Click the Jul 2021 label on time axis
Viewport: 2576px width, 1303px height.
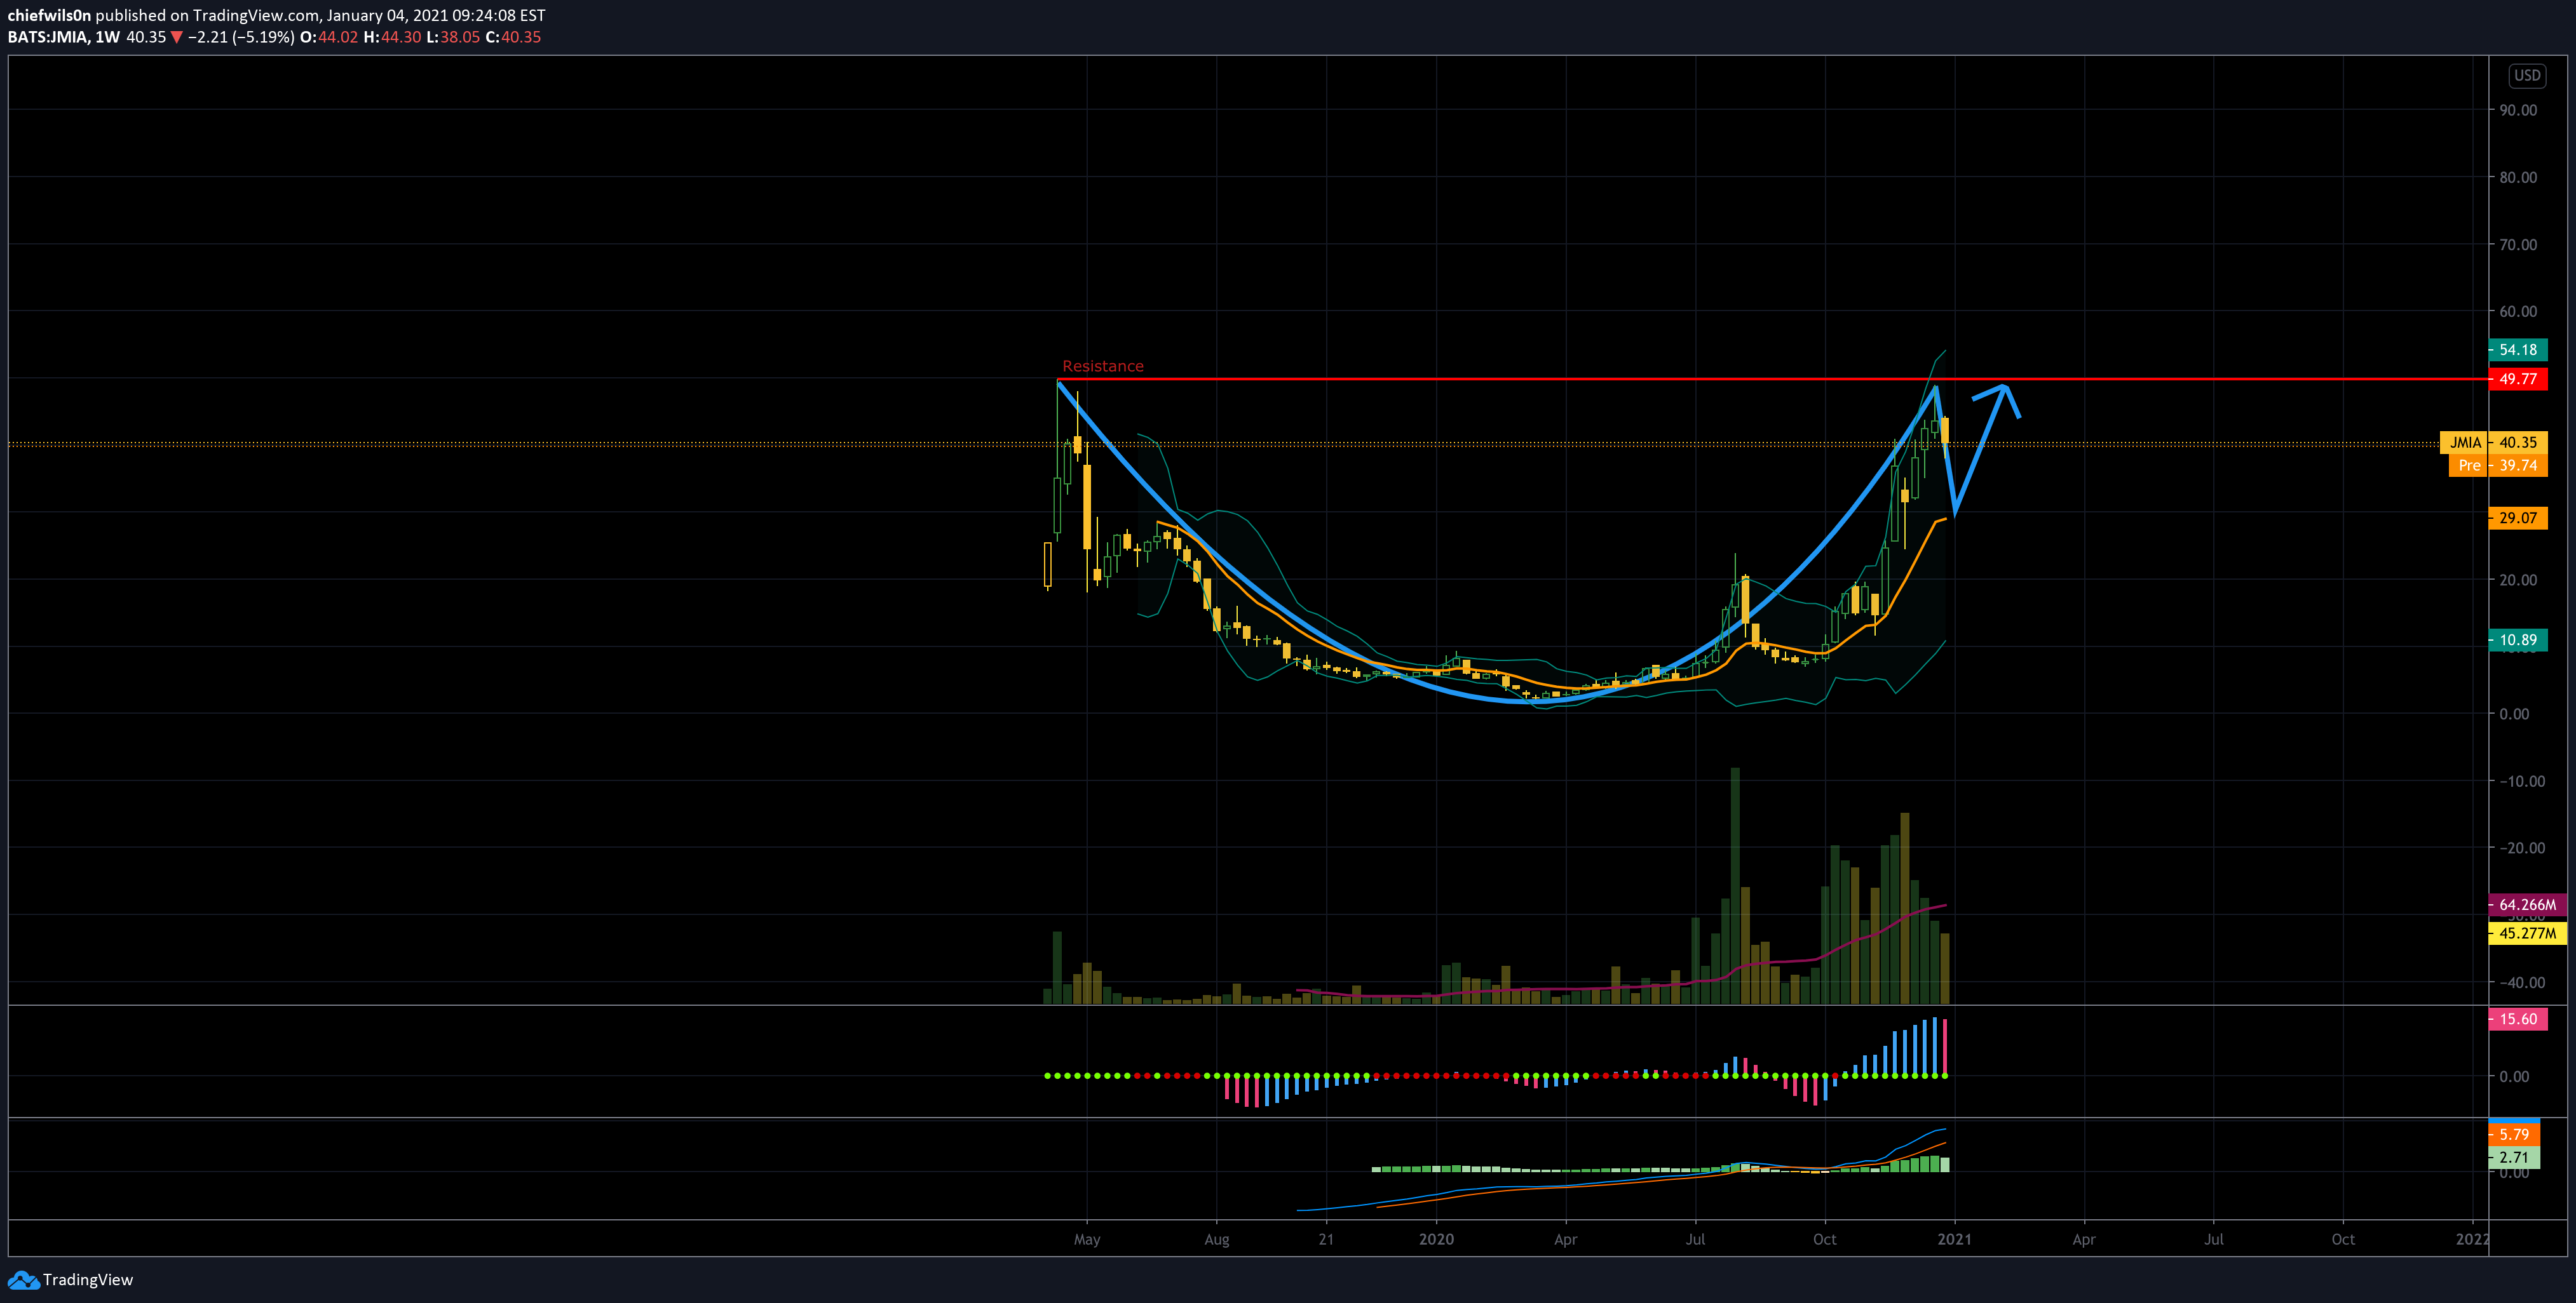click(2214, 1239)
